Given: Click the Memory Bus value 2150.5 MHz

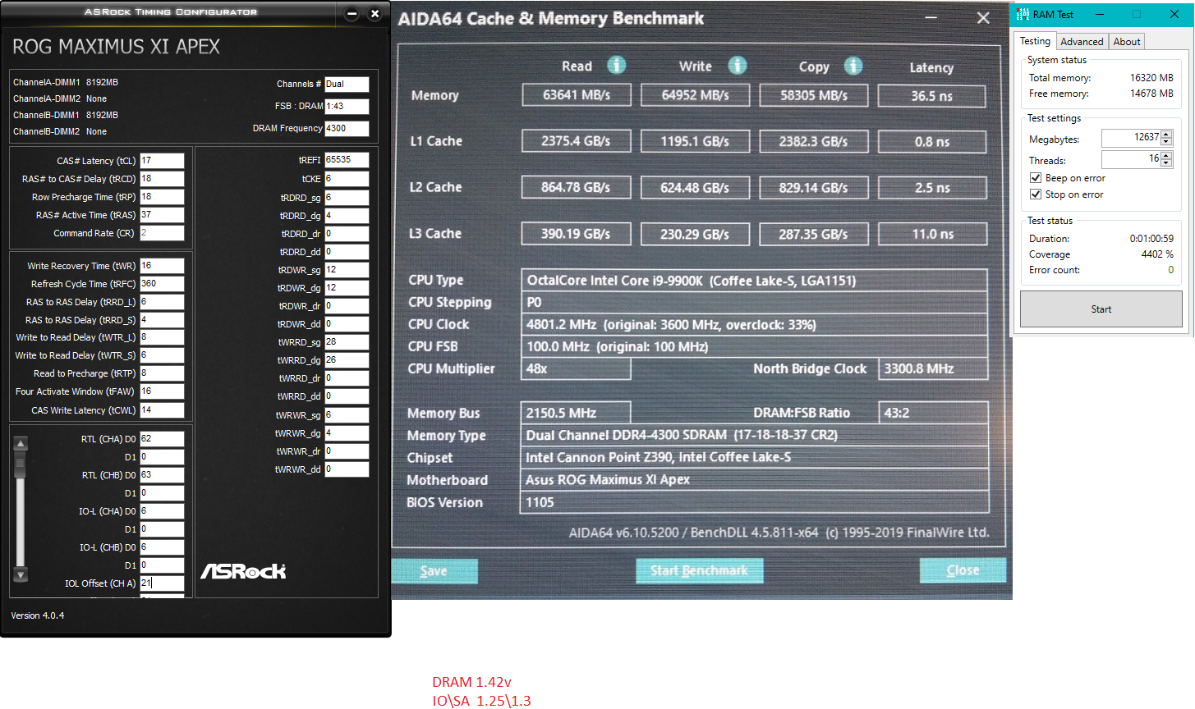Looking at the screenshot, I should pyautogui.click(x=577, y=413).
